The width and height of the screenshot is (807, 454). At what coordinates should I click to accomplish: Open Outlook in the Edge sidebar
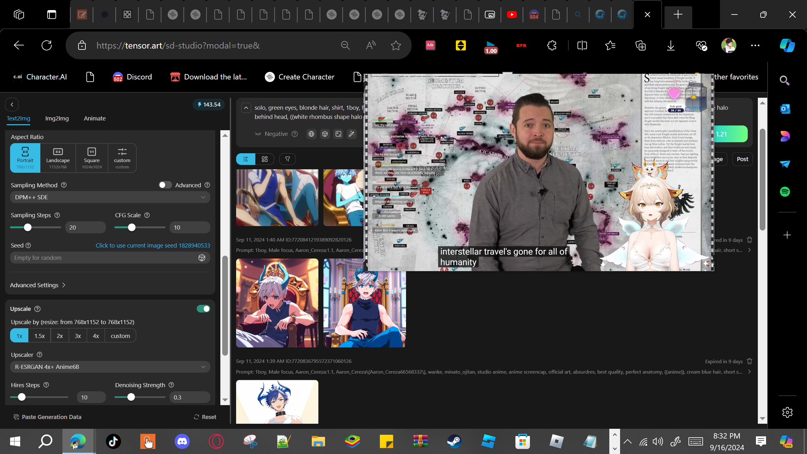click(785, 109)
